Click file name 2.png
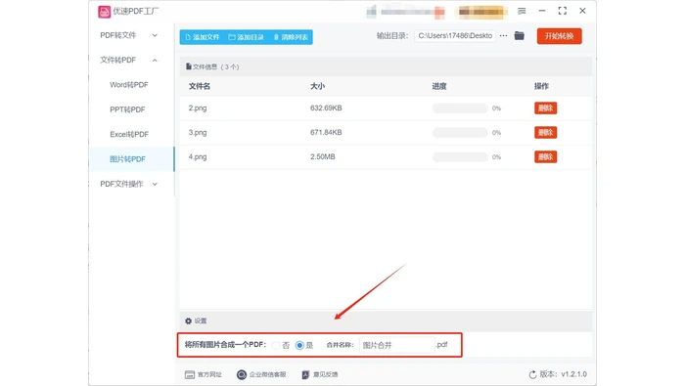Viewport: 685px width, 386px height. (x=198, y=108)
